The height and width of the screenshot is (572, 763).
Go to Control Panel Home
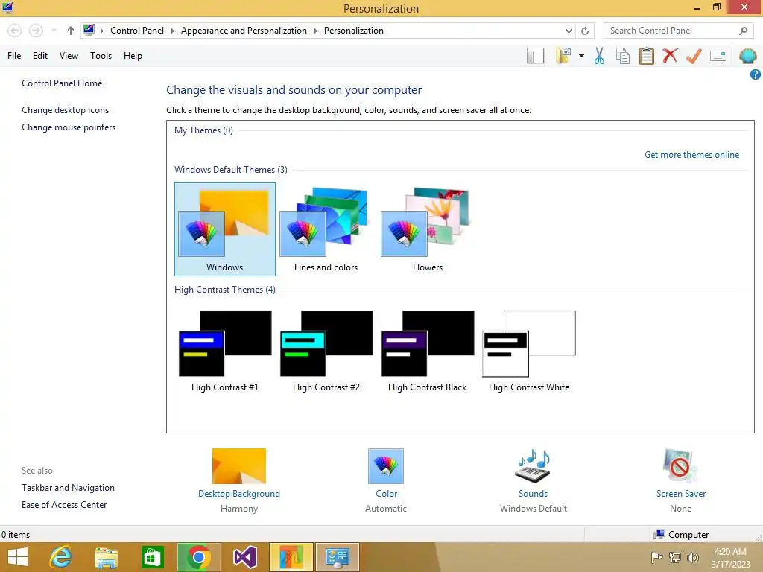[62, 83]
